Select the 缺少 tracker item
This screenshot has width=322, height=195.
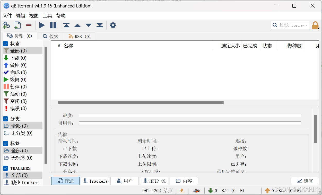coord(23,183)
